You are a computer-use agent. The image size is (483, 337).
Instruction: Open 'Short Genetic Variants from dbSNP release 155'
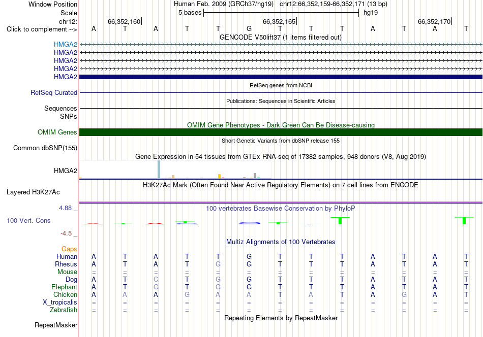click(281, 141)
